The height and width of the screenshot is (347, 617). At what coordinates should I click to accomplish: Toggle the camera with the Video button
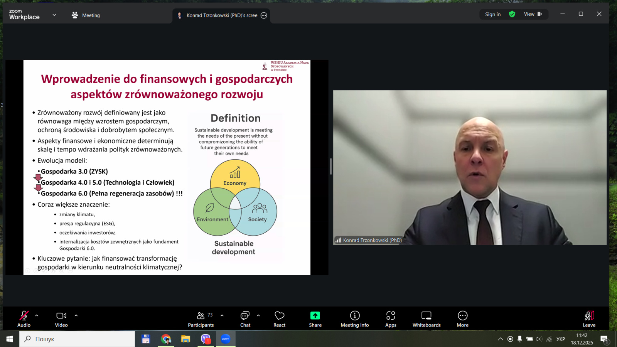(61, 318)
